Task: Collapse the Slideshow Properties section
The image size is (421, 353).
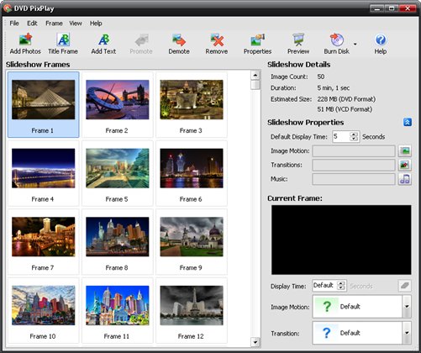Action: point(408,122)
